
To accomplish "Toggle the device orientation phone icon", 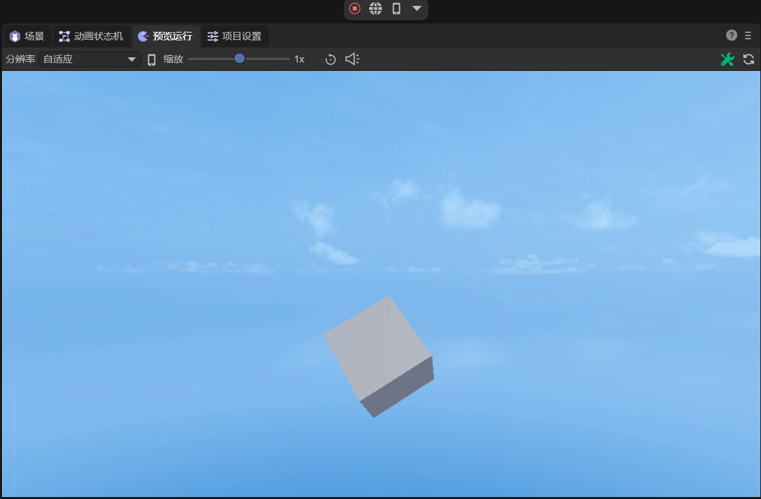I will click(x=152, y=60).
